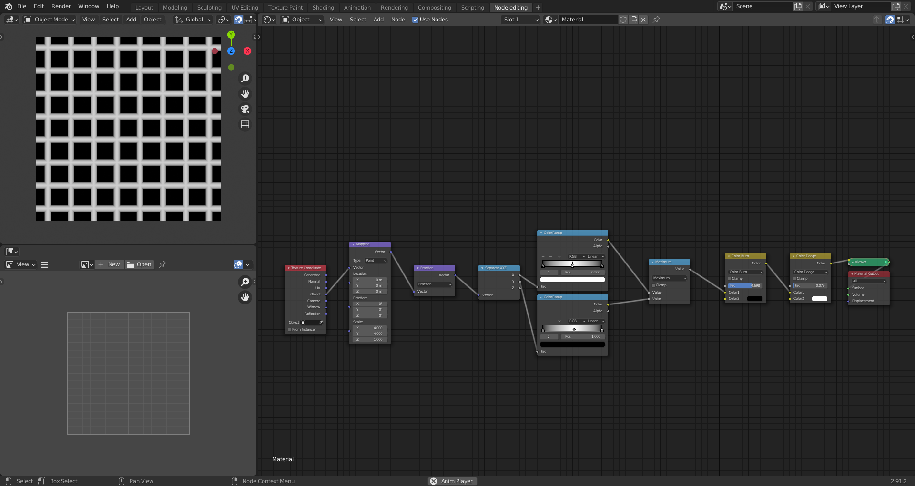Toggle the camera view icon in the viewport

click(245, 109)
